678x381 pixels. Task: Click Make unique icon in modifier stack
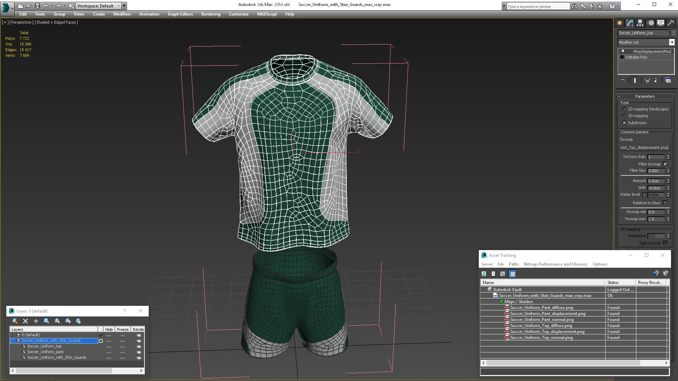(x=647, y=80)
